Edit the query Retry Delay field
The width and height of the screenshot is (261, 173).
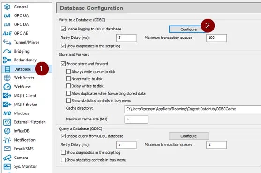point(127,145)
